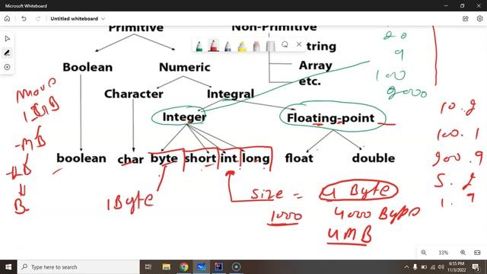The image size is (487, 274).
Task: Open Task View on the taskbar
Action: tap(148, 267)
